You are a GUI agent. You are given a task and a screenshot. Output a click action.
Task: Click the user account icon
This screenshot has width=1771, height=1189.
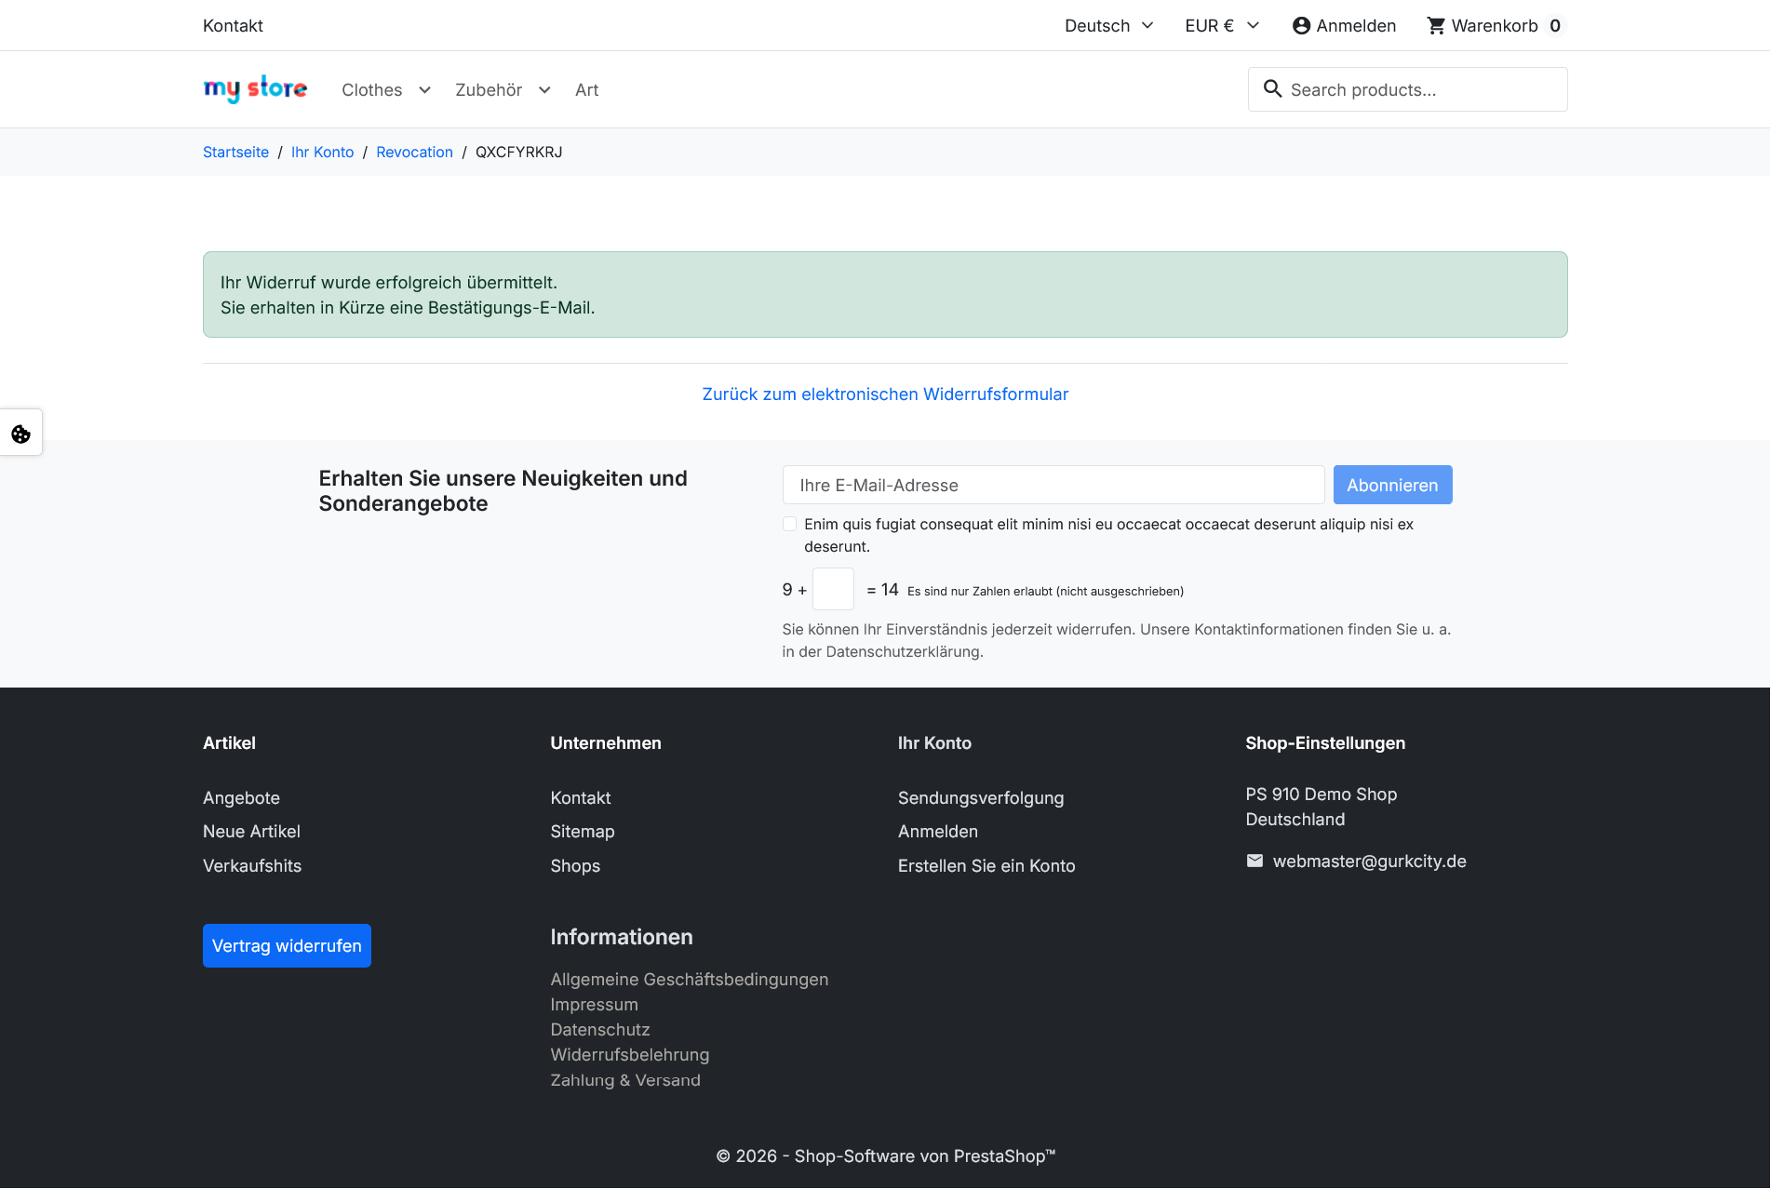1301,26
